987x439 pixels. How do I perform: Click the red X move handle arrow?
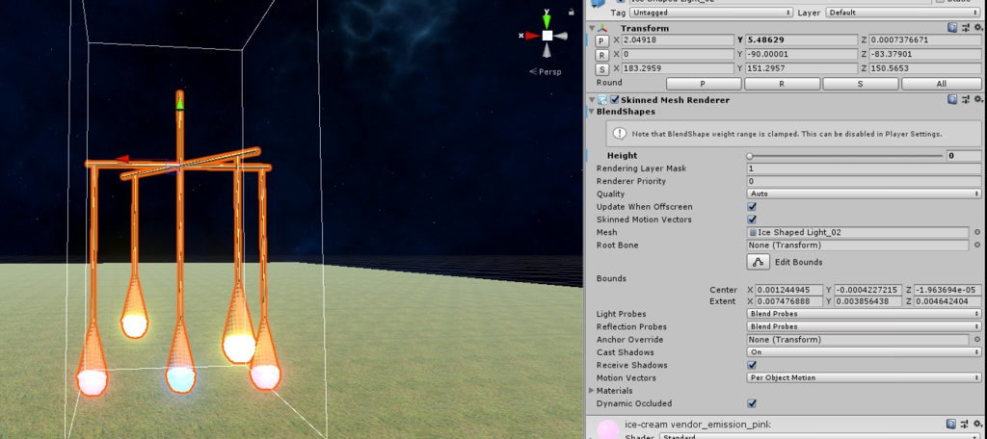point(122,159)
